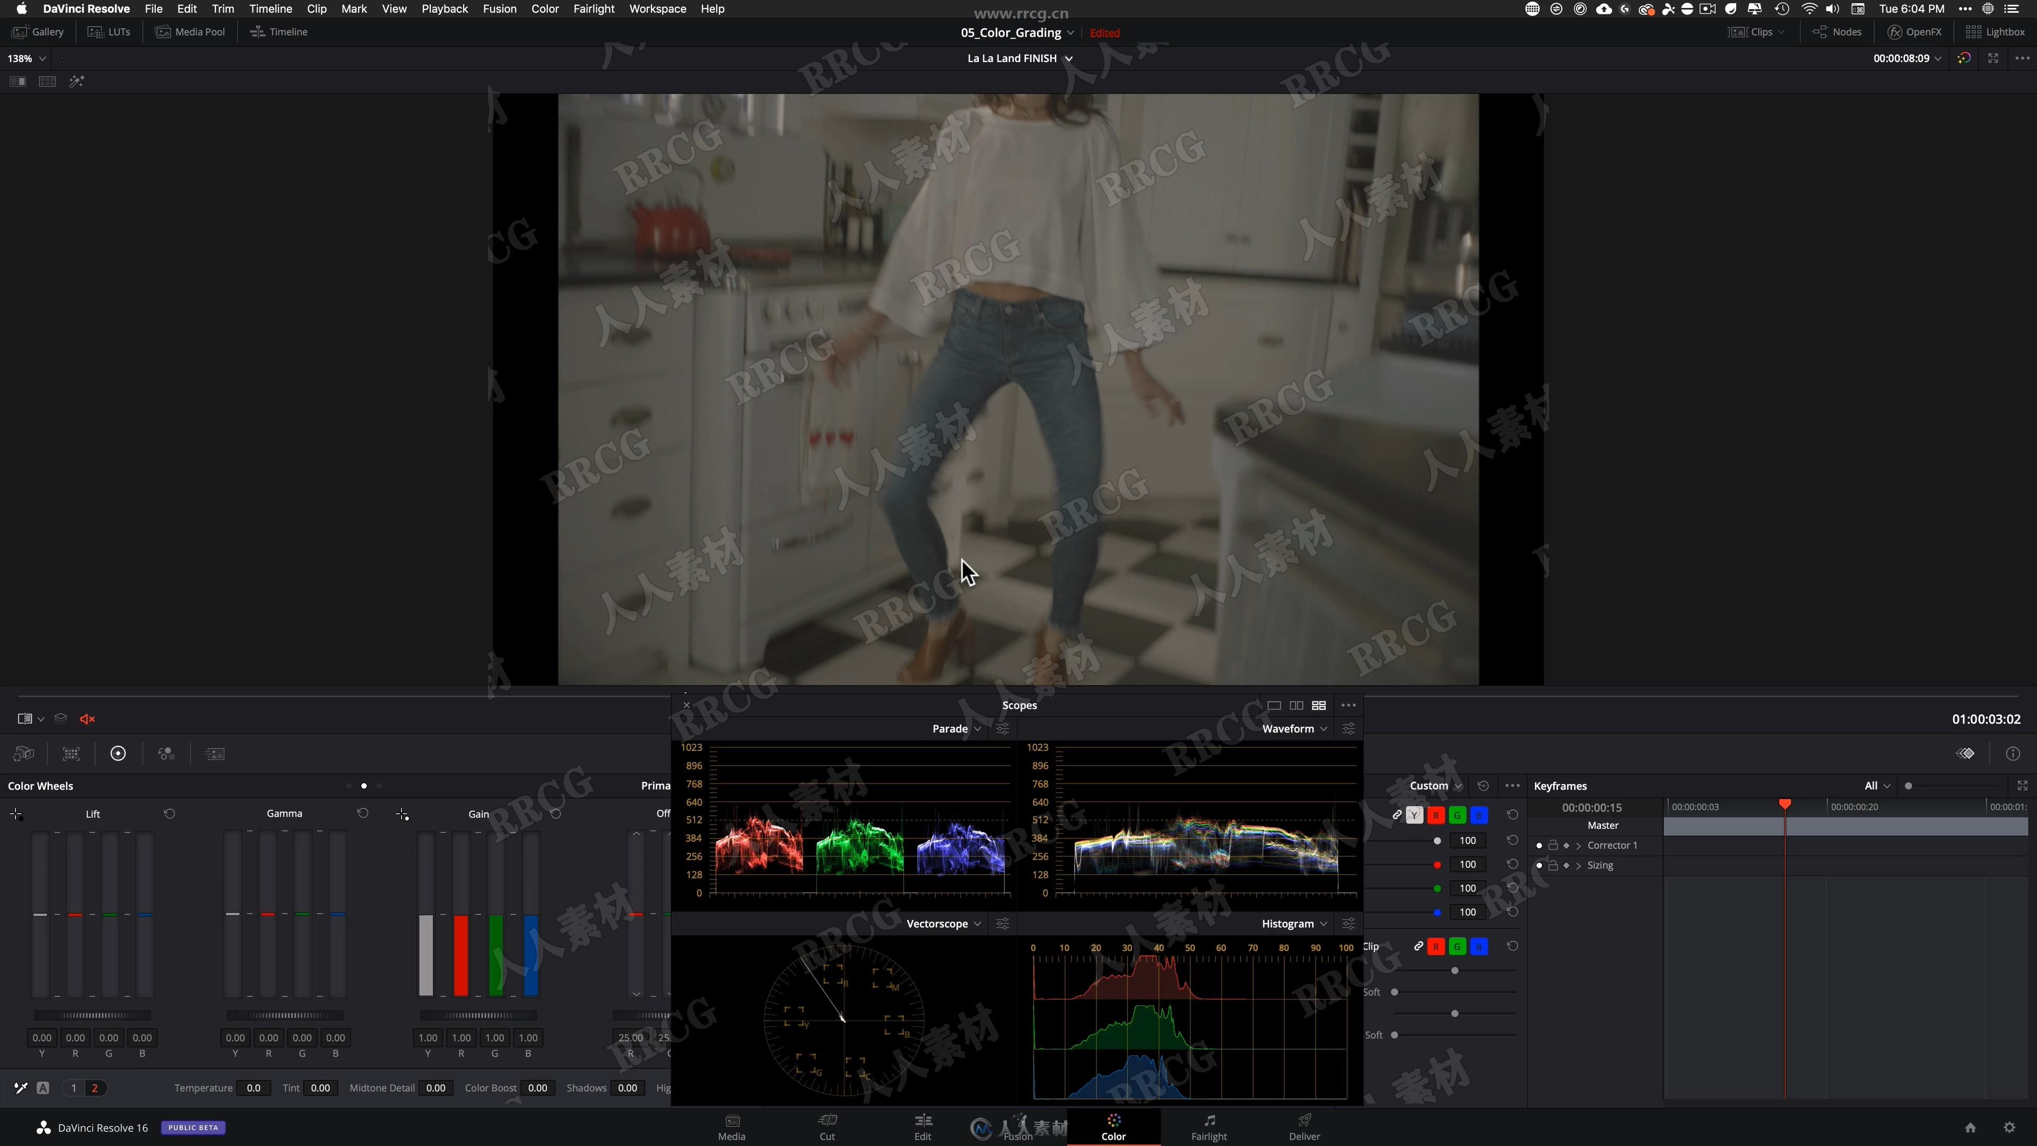
Task: Open the Keyframes palette icon
Action: pos(1965,754)
